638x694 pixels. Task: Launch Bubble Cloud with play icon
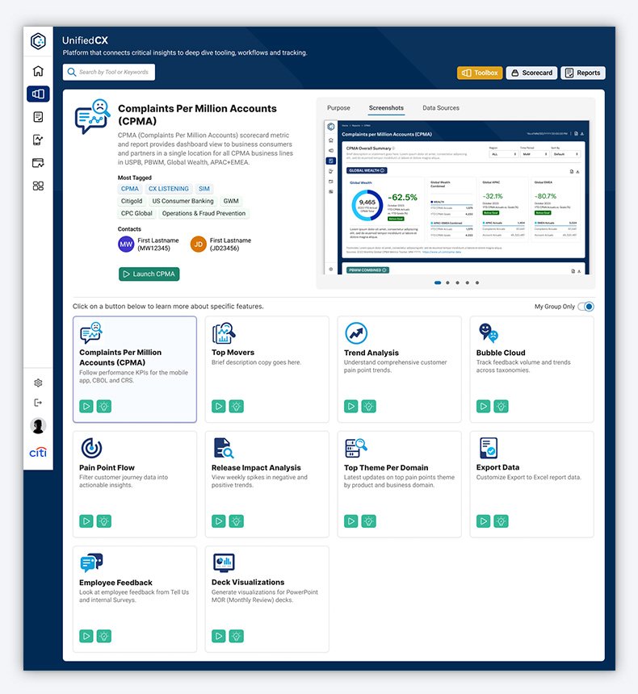coord(484,406)
